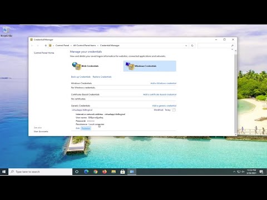267x200 pixels.
Task: Open the volume tray icon
Action: [243, 172]
